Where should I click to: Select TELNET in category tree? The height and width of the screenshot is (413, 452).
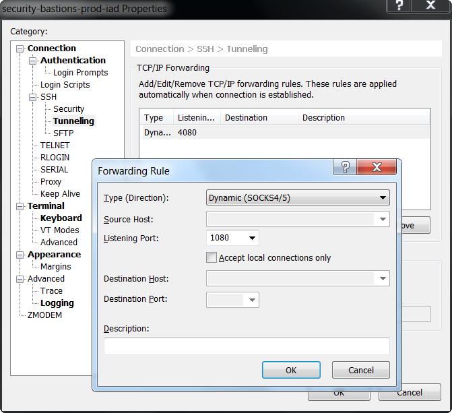(55, 146)
